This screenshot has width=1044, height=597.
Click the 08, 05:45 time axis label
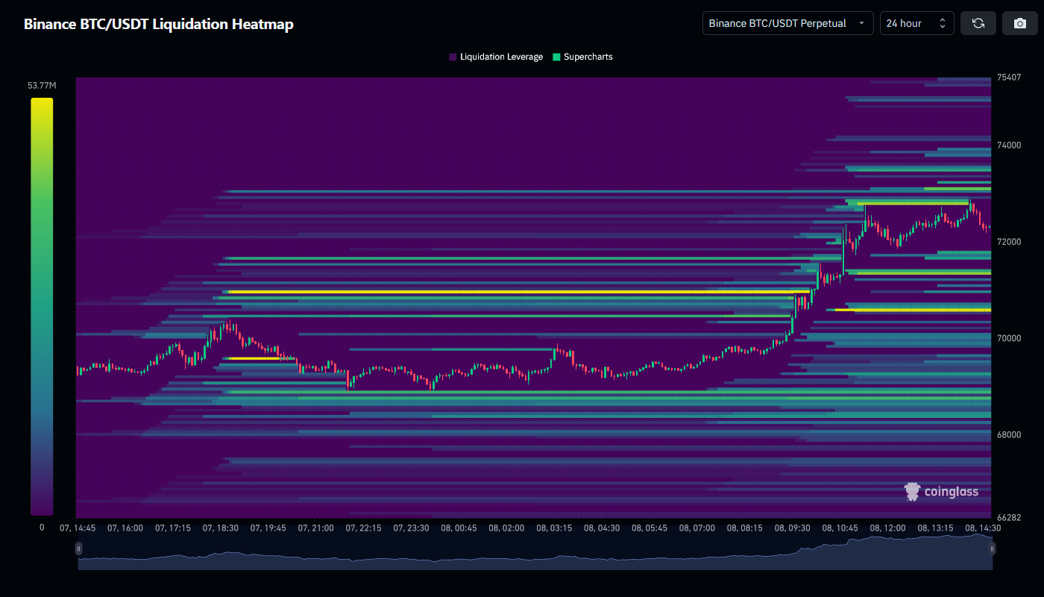[x=649, y=528]
